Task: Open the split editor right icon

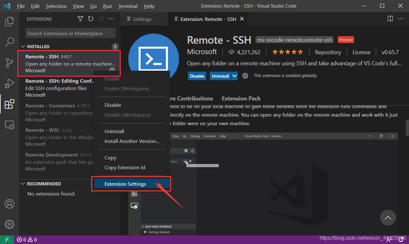Action: click(x=390, y=19)
